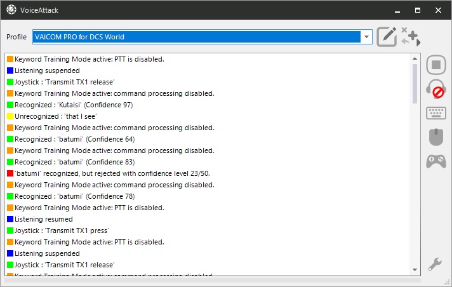Open options via the wrench icon
This screenshot has width=452, height=287.
(435, 264)
